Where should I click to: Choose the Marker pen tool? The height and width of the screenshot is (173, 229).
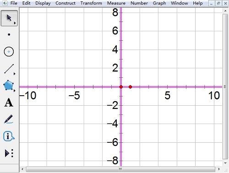[9, 119]
